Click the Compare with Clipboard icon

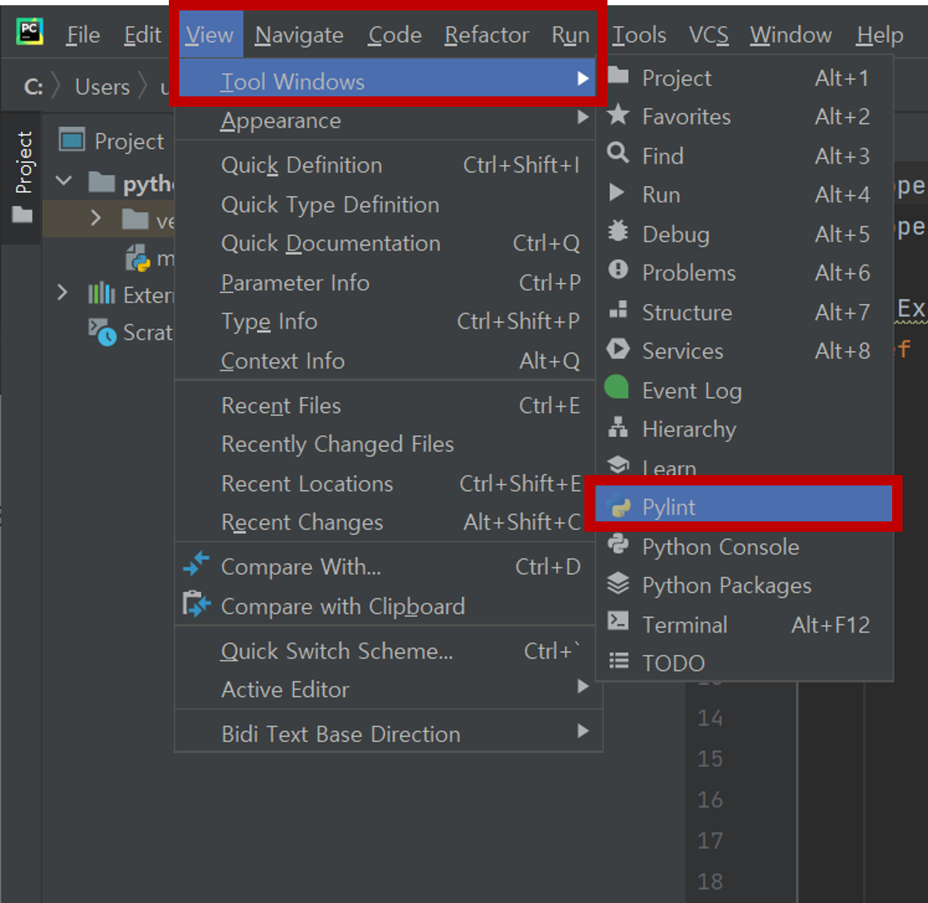click(x=197, y=603)
